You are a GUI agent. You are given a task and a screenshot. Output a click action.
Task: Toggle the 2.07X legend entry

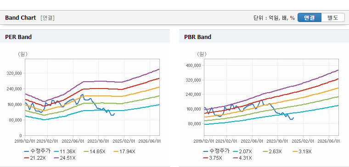point(242,152)
